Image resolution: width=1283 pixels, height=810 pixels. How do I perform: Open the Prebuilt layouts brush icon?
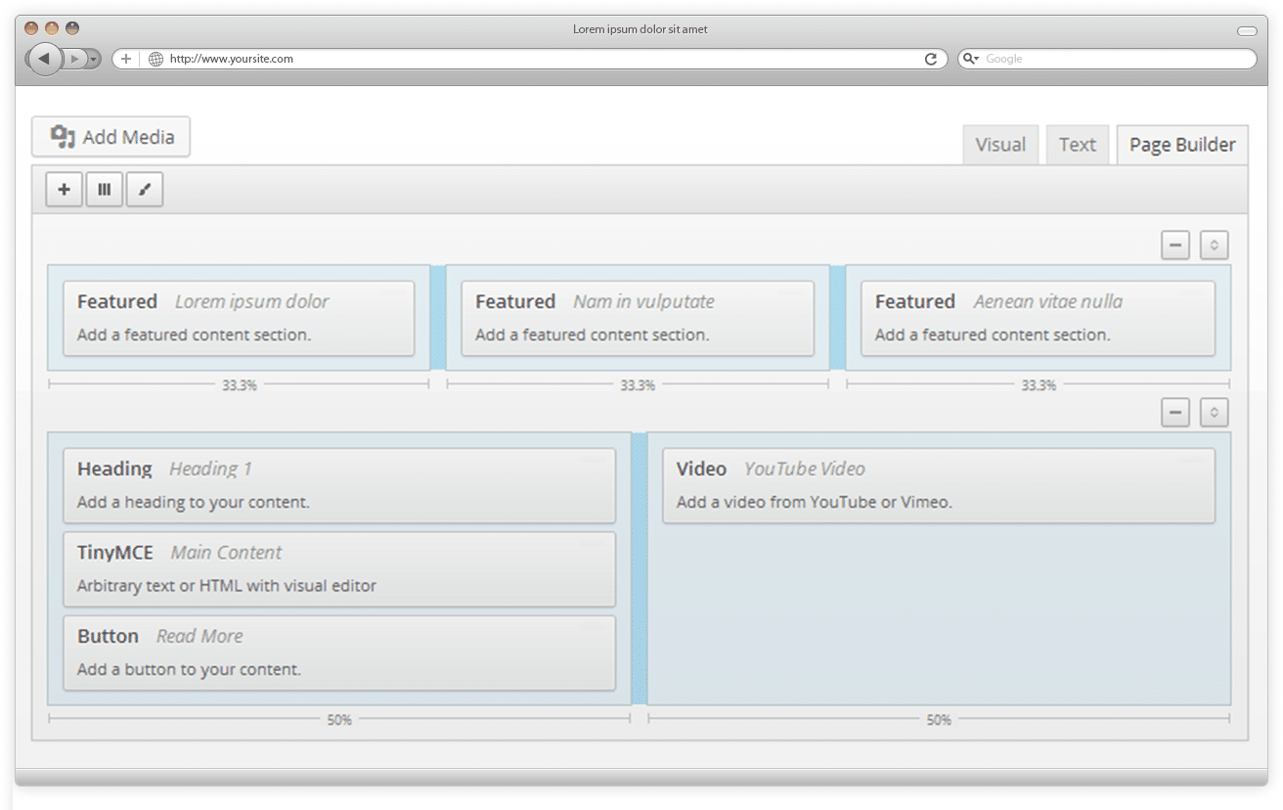coord(145,190)
